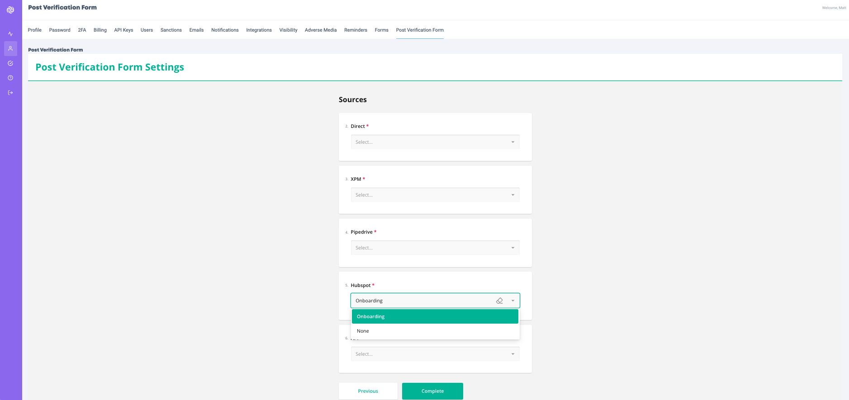Screen dimensions: 849x400
Task: Open the check-circle verifications sidebar icon
Action: click(10, 63)
